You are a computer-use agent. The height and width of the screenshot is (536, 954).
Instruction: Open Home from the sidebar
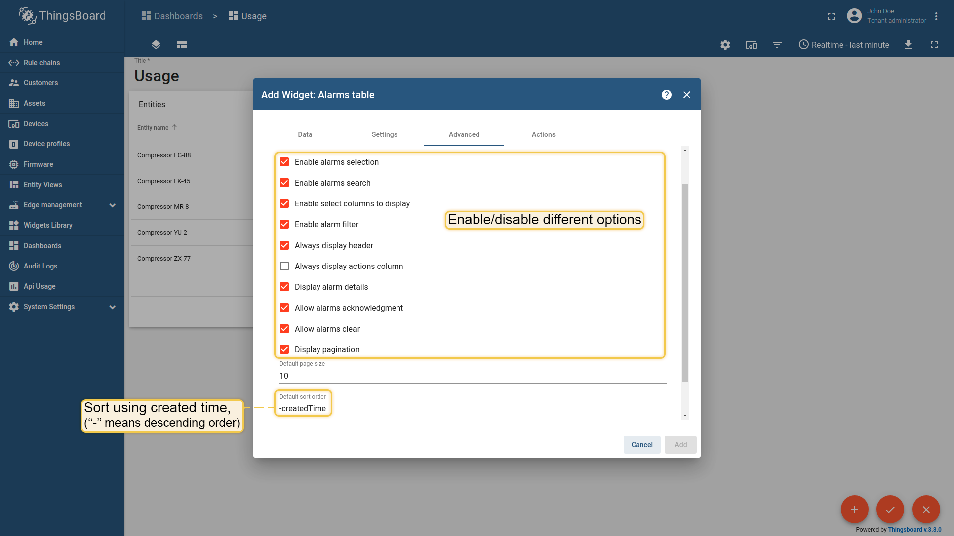click(62, 42)
